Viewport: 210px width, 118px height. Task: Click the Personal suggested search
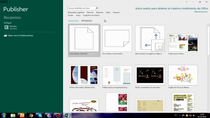90,12
